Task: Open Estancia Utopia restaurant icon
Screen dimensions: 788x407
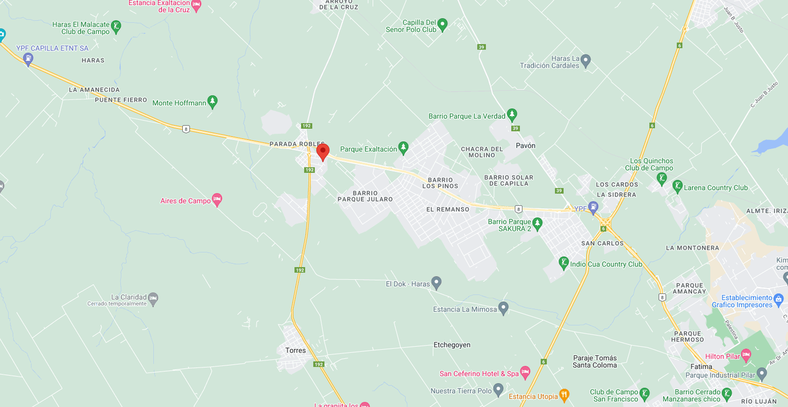Action: [564, 394]
